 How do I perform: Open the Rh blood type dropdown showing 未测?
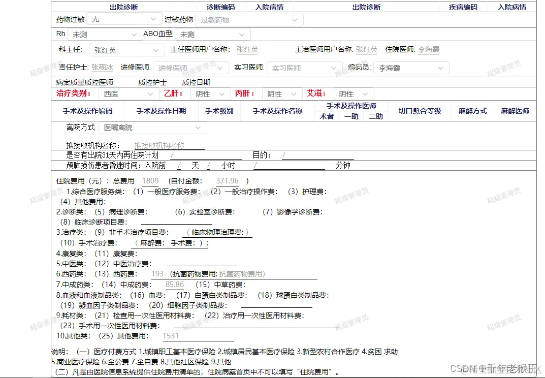click(104, 34)
